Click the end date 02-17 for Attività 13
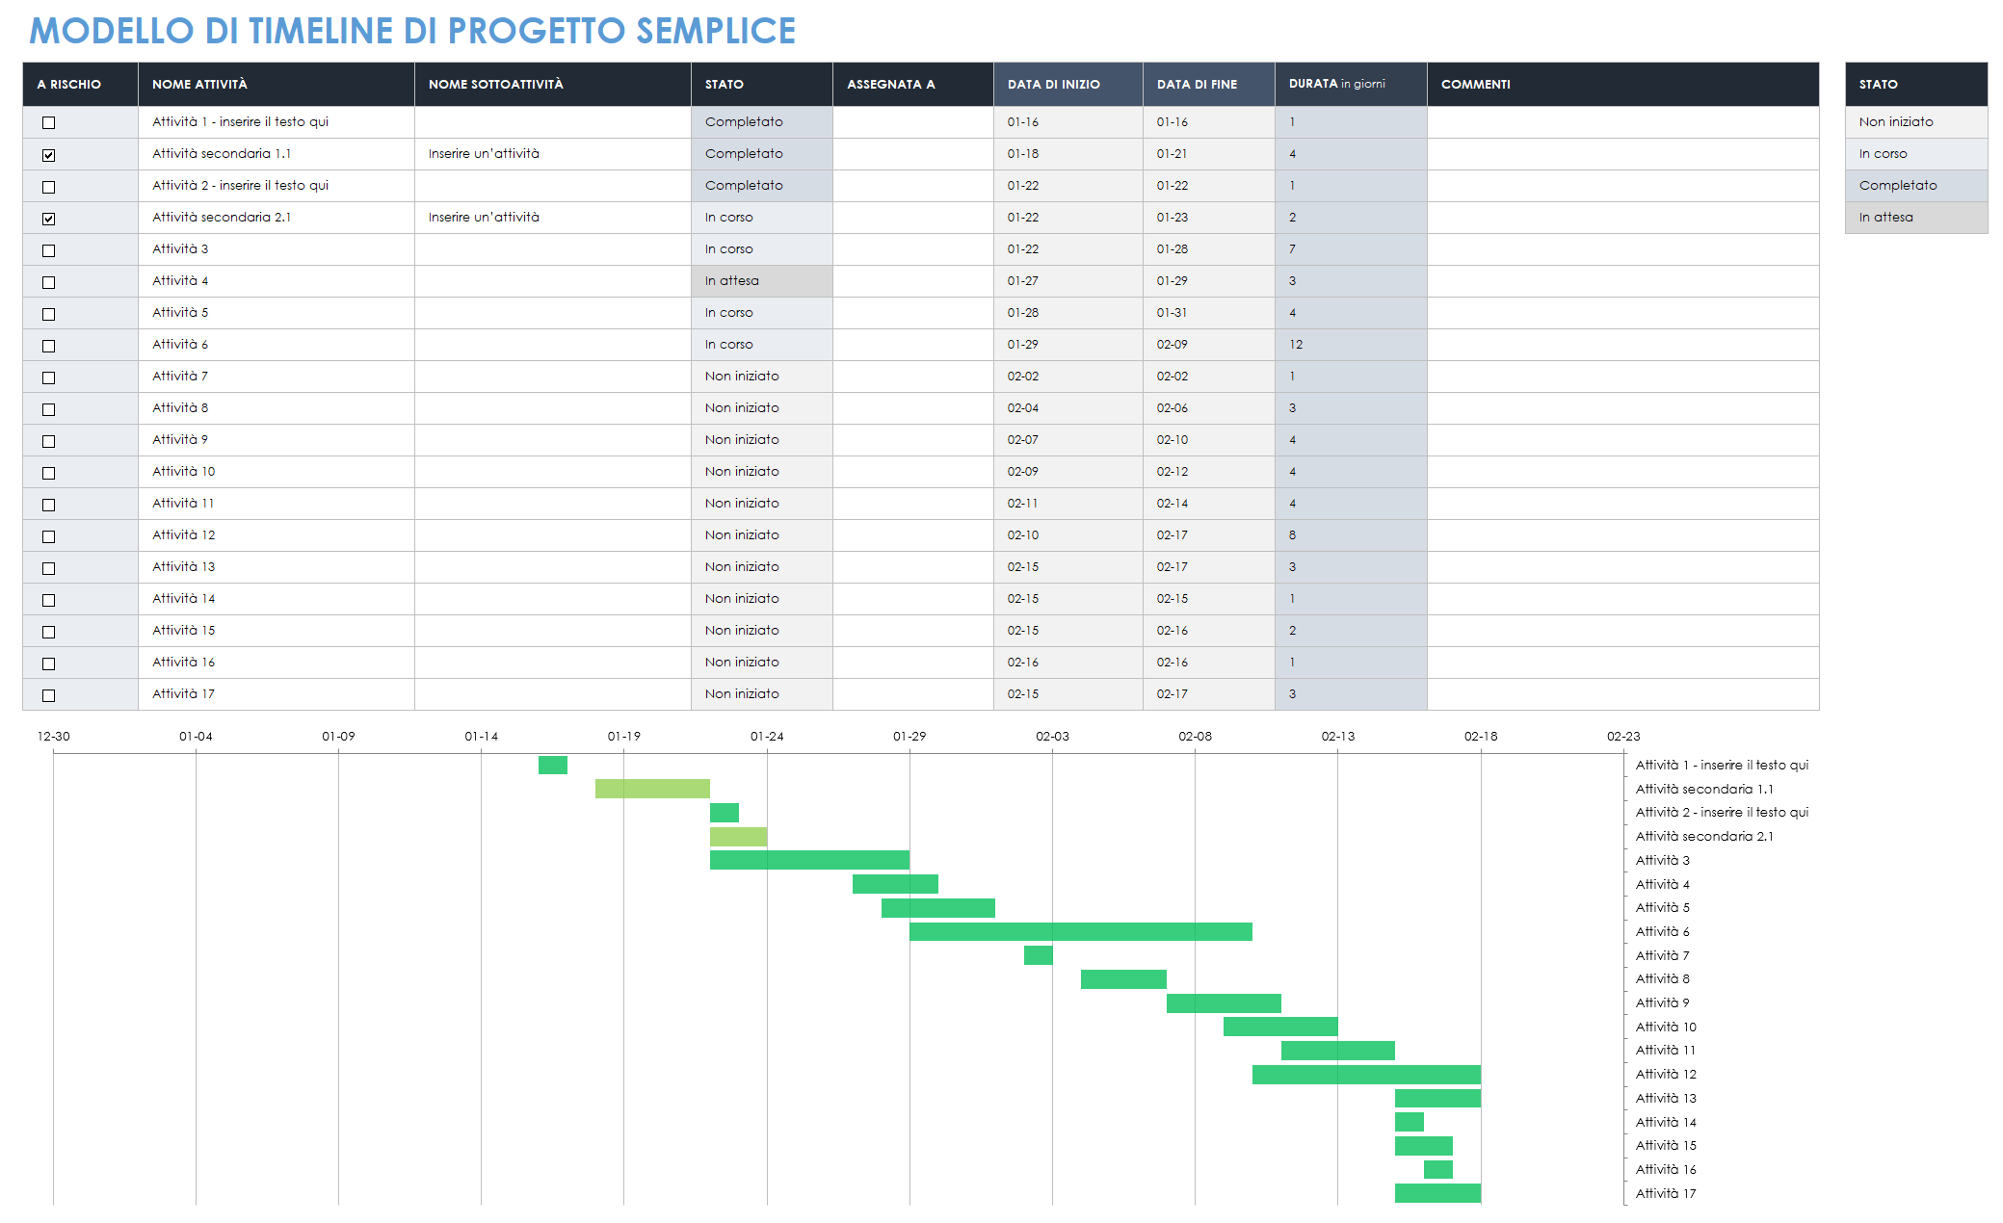Viewport: 2003px width, 1223px height. tap(1209, 567)
